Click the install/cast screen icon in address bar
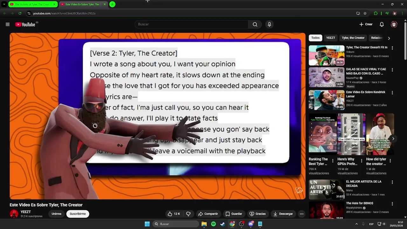This screenshot has width=407, height=229. (358, 13)
